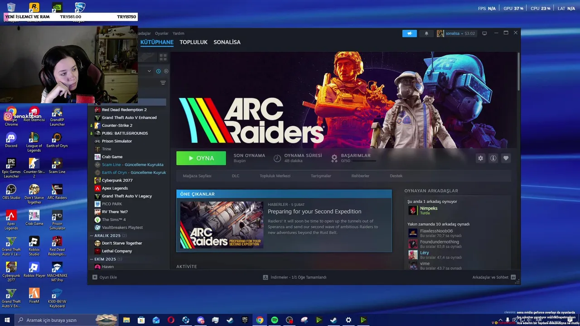Open Yardım menu
Screen dimensions: 580x326
point(179,34)
